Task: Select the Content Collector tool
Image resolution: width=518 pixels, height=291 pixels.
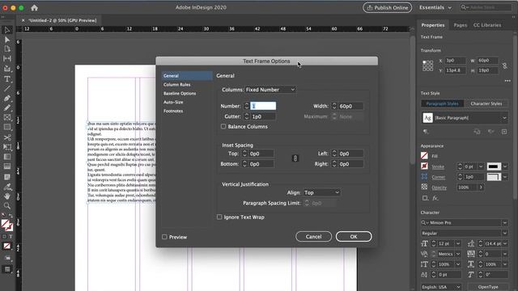Action: 7,69
